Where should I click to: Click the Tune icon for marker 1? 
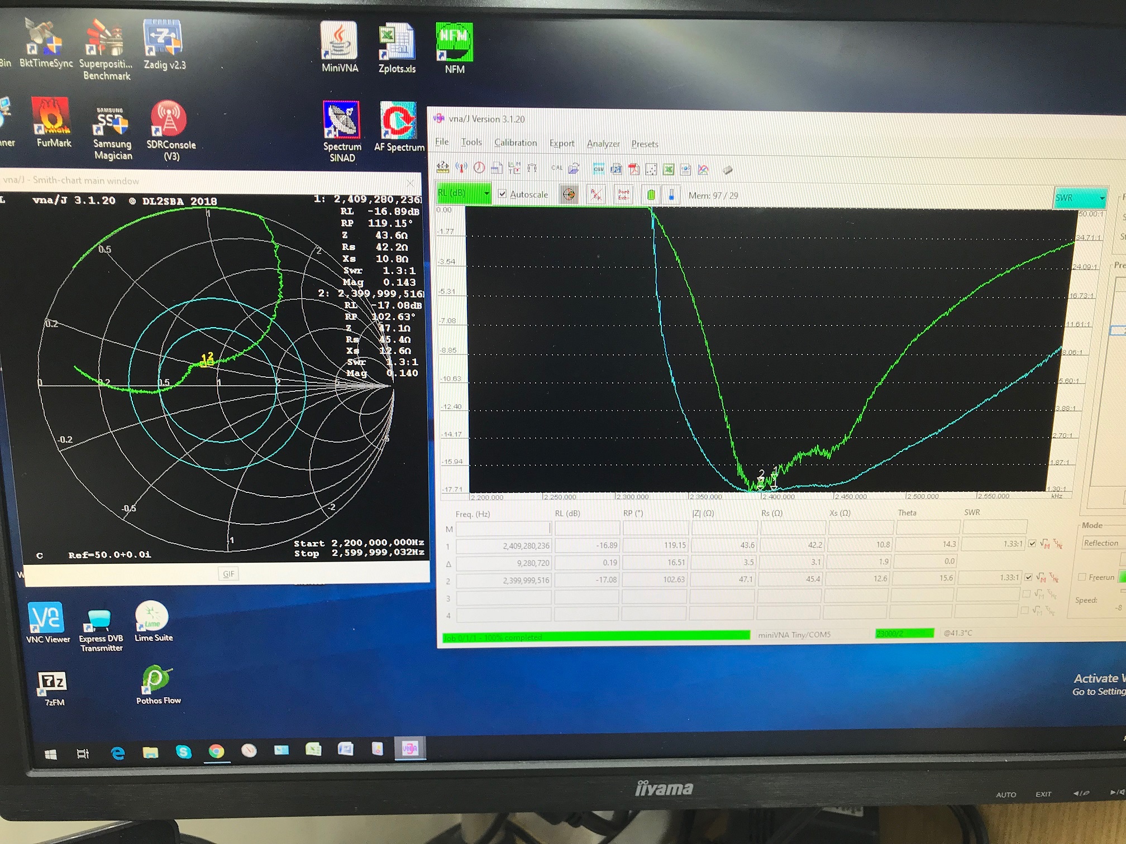click(x=1057, y=543)
